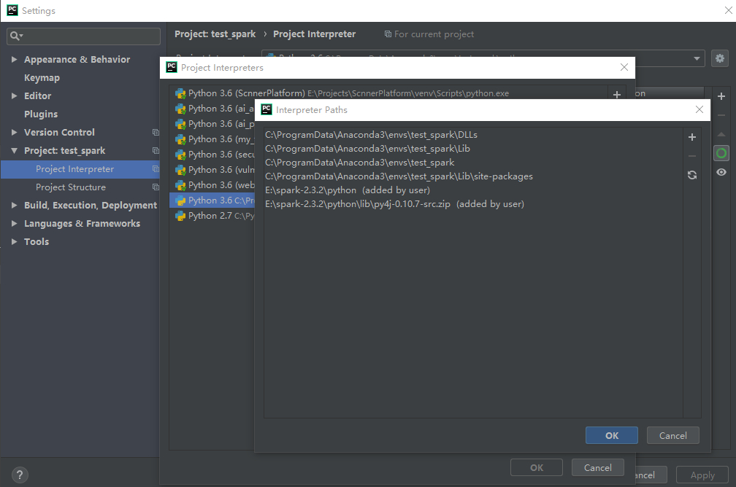
Task: Click the copy icon beside Project: test_spark
Action: coord(156,150)
